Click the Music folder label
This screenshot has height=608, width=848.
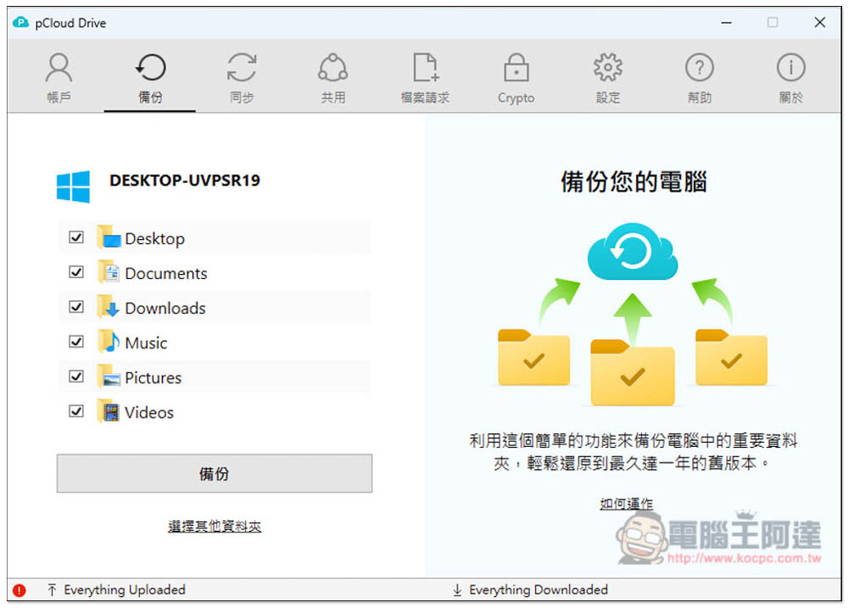coord(146,343)
